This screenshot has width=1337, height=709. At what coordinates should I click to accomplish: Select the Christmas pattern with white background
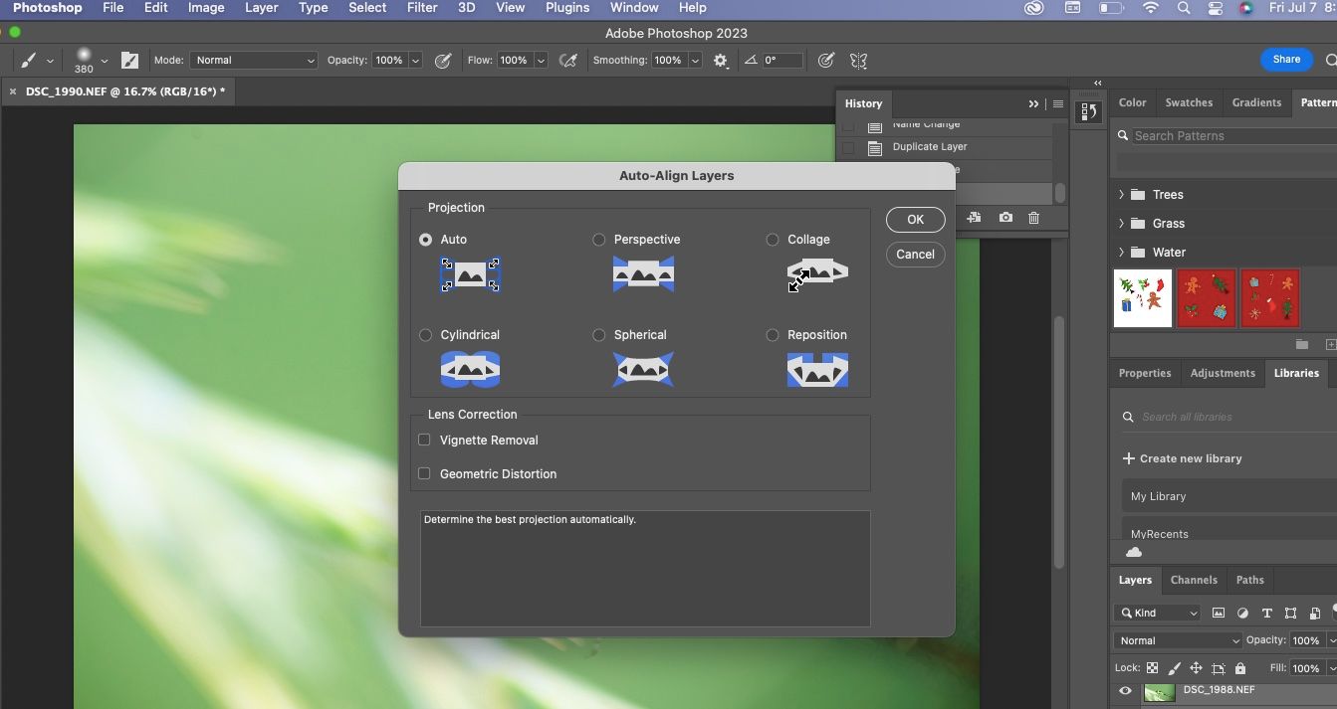(1142, 297)
